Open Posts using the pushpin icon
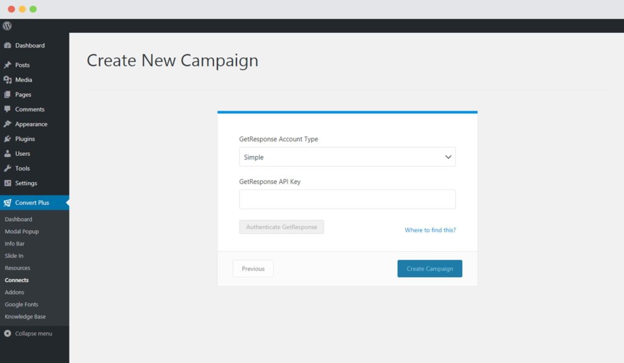The height and width of the screenshot is (363, 624). click(x=9, y=65)
